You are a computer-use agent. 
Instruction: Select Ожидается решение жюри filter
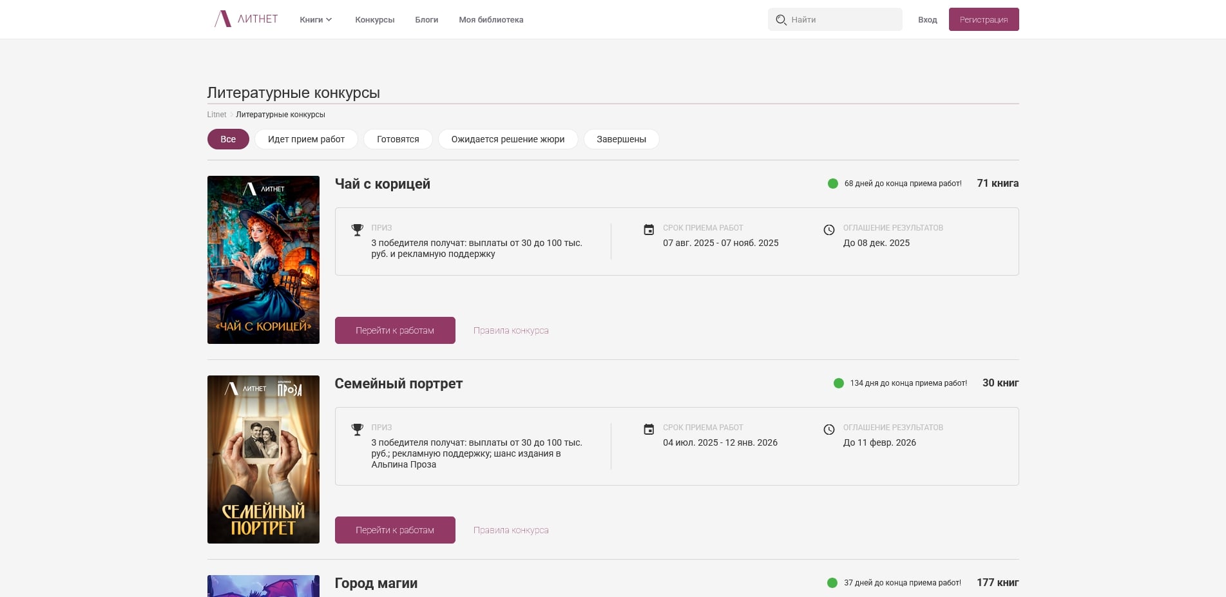508,139
